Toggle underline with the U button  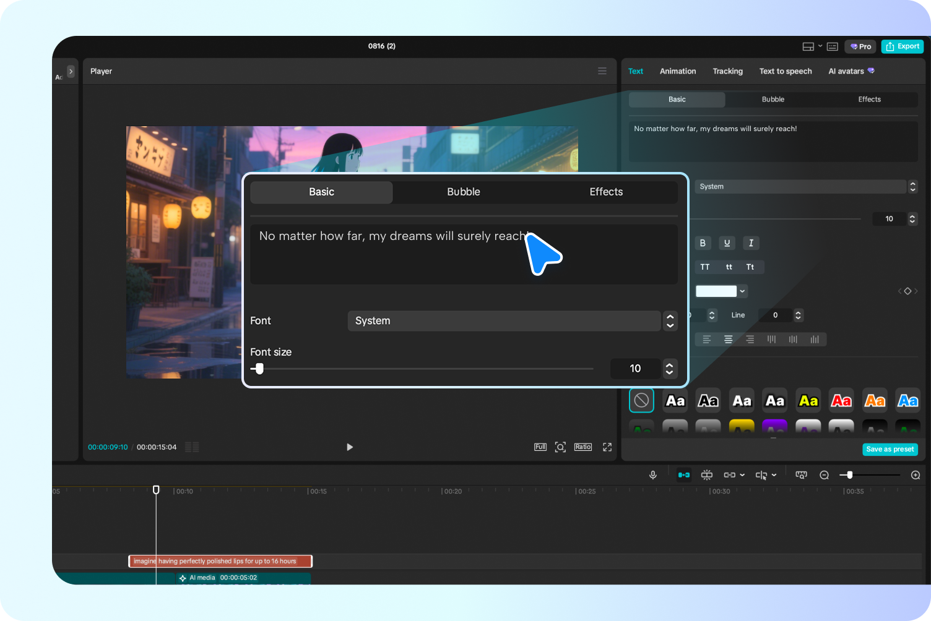click(727, 243)
